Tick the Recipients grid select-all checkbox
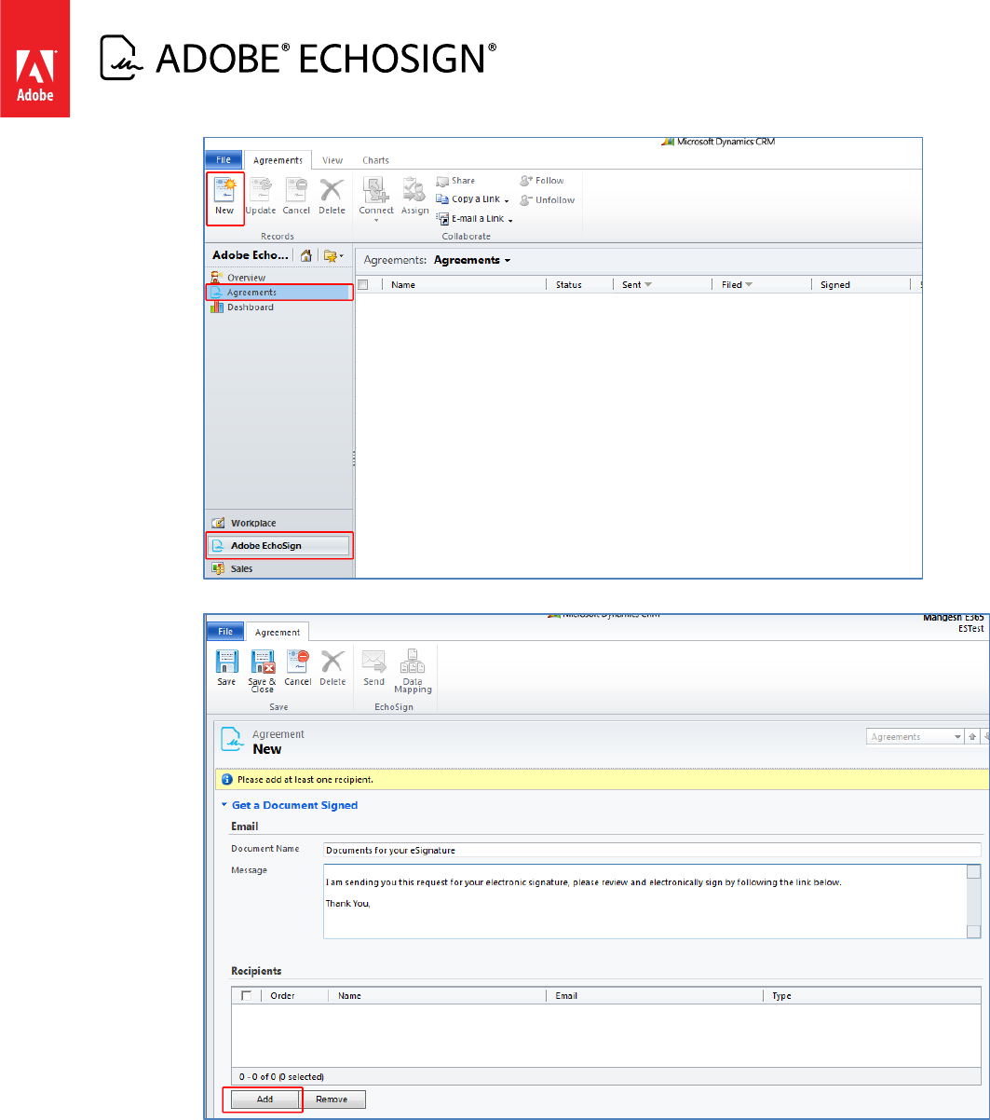The width and height of the screenshot is (990, 1120). [246, 996]
